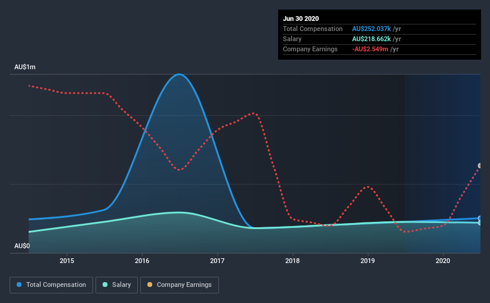Click the Company Earnings bump at 2019

[x=368, y=187]
